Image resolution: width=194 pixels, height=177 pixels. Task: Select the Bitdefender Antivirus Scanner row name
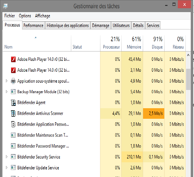tap(40, 113)
